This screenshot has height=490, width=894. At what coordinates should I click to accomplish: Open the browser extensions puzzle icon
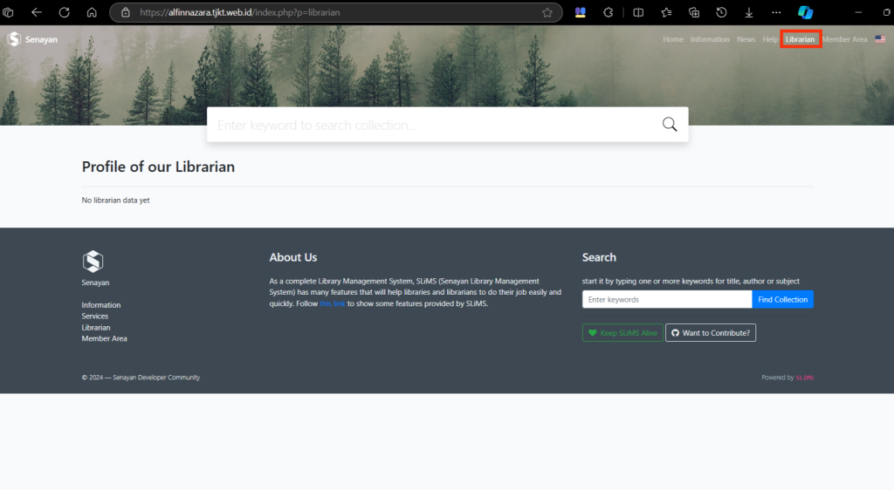[609, 12]
